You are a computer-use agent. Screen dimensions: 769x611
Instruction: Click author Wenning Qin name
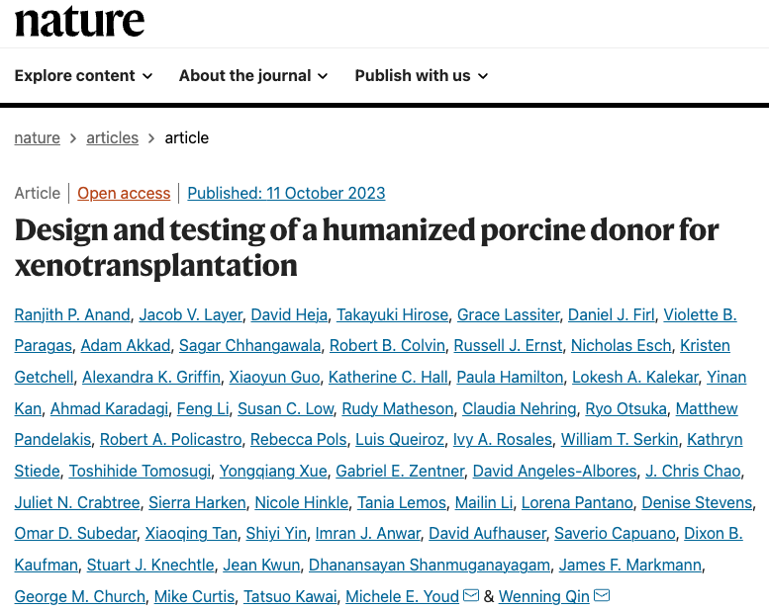click(543, 597)
